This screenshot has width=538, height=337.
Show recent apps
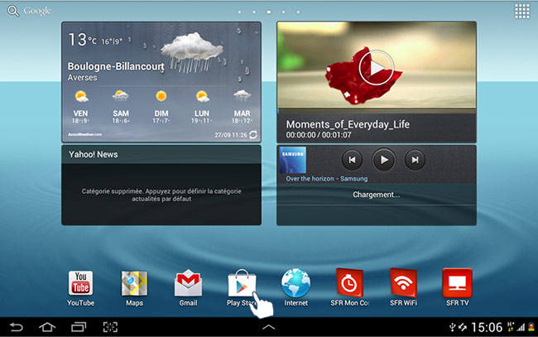[79, 327]
